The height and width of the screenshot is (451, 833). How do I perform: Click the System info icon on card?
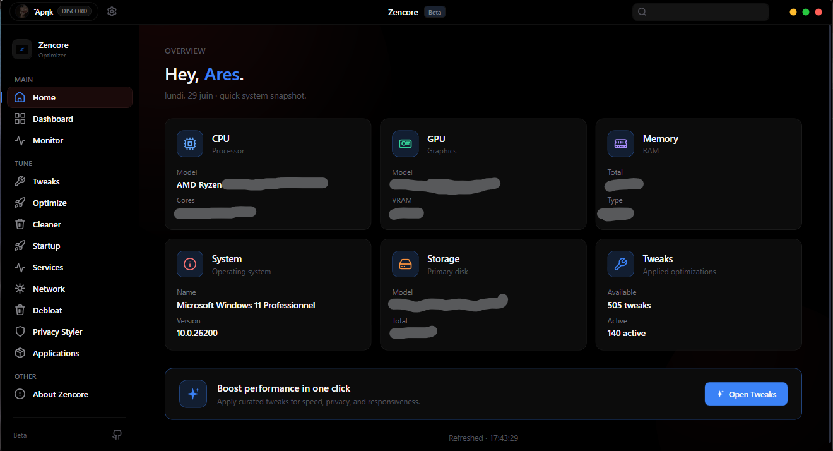pyautogui.click(x=190, y=264)
